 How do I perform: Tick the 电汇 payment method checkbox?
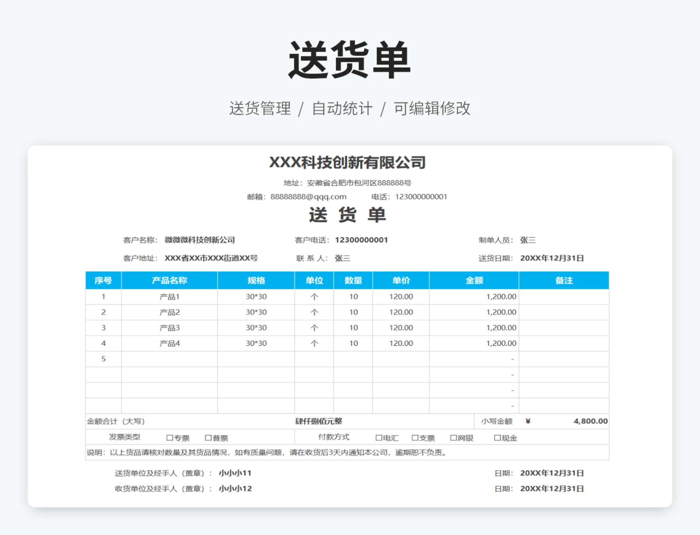coord(379,438)
